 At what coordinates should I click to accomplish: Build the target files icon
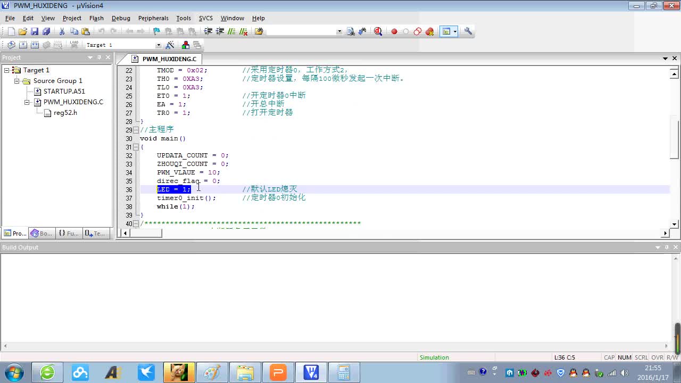click(x=23, y=45)
